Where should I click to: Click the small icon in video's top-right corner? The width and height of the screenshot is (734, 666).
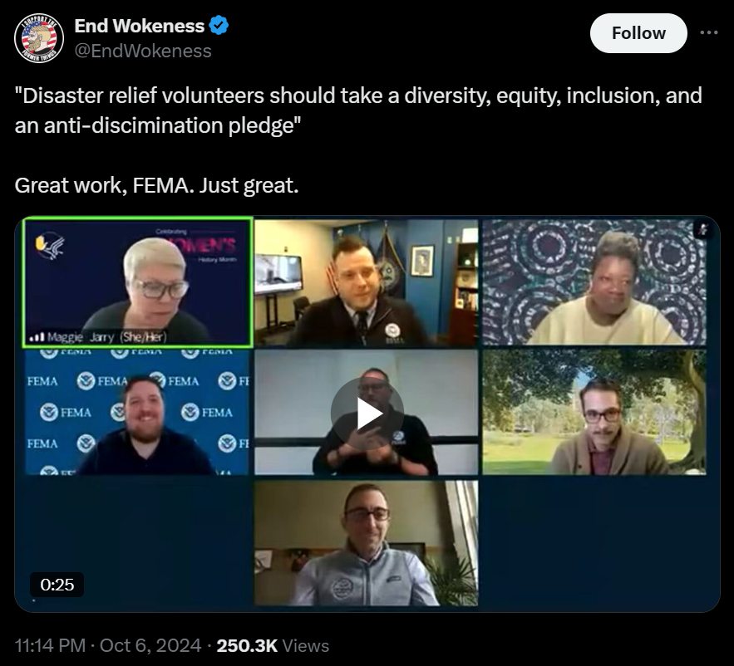pyautogui.click(x=702, y=230)
